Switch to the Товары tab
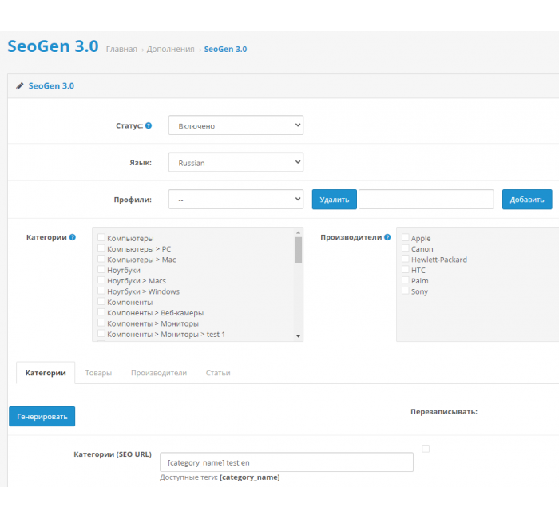This screenshot has height=519, width=559. pyautogui.click(x=98, y=373)
